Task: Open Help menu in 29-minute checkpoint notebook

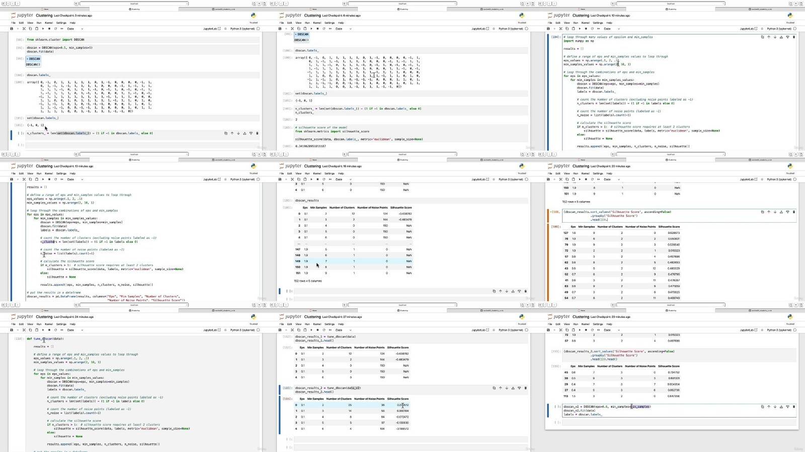Action: pyautogui.click(x=609, y=324)
